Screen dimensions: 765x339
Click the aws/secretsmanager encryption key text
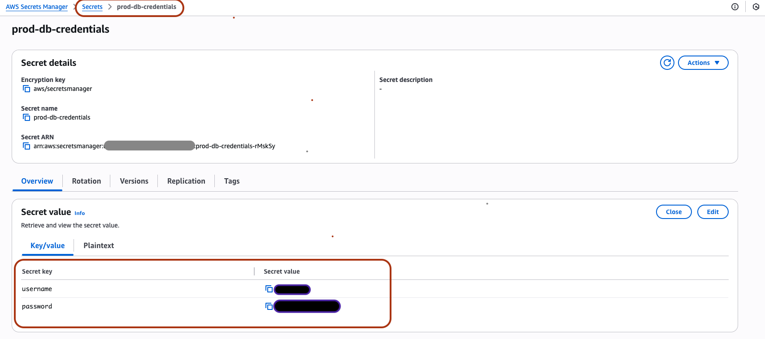click(63, 89)
